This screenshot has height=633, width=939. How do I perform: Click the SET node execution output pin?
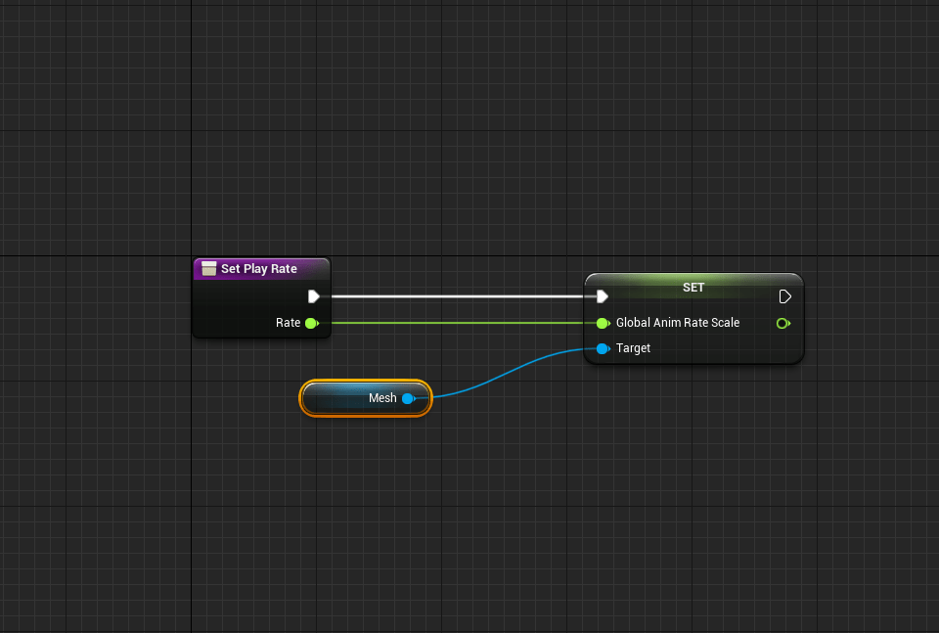(x=784, y=296)
